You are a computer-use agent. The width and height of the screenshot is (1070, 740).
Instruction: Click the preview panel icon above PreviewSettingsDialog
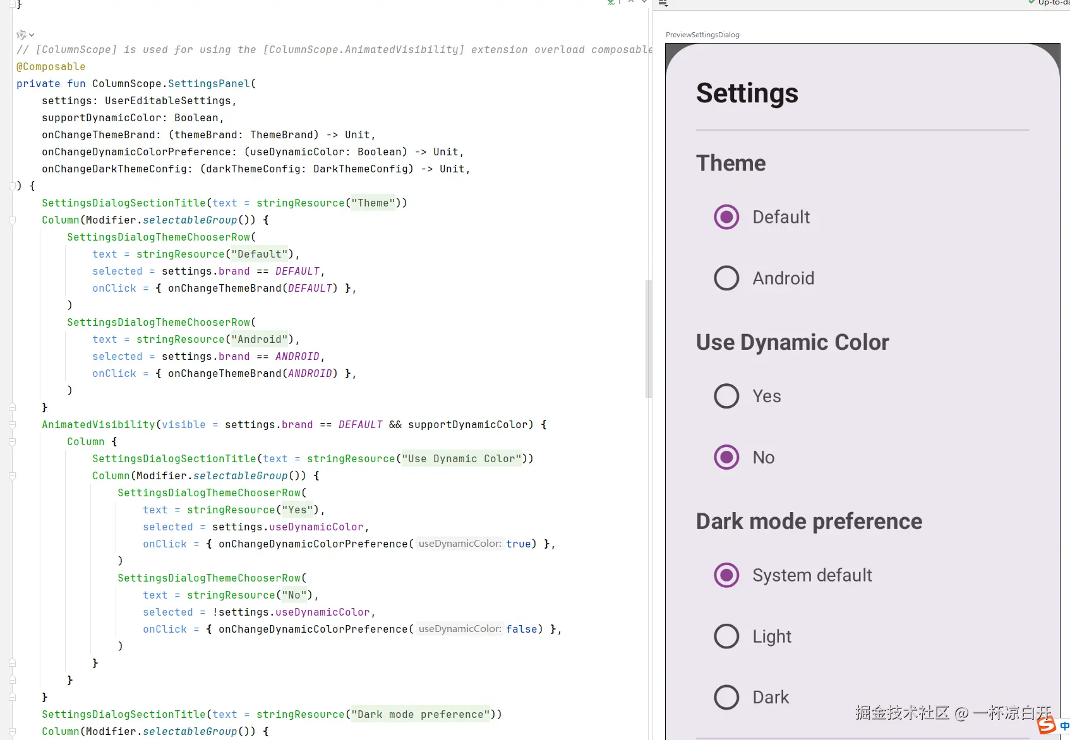point(663,3)
